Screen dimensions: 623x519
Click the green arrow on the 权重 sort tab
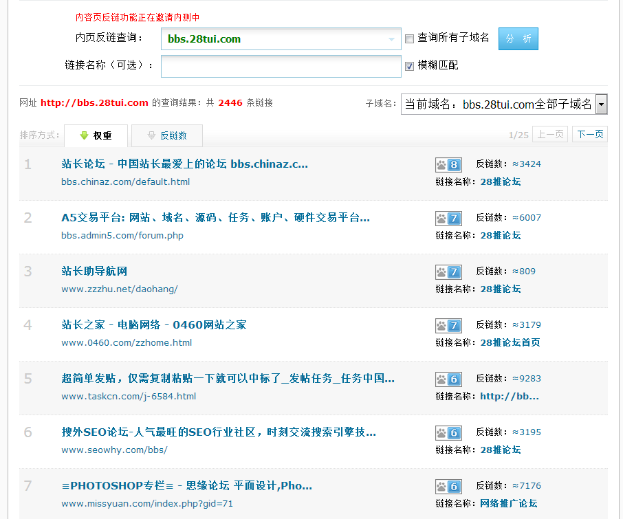tap(84, 135)
